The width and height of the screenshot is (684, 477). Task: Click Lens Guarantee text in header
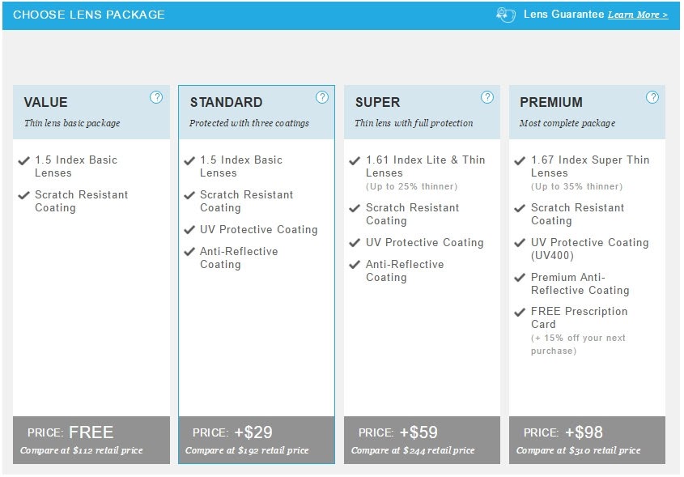[563, 15]
